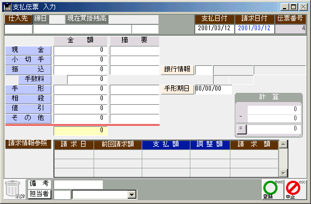Click the 仕入先 button
311x204 pixels.
18,19
